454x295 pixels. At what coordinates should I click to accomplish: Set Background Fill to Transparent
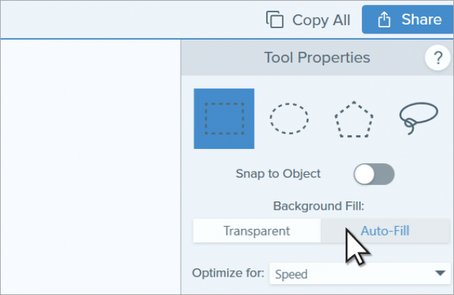pos(257,231)
